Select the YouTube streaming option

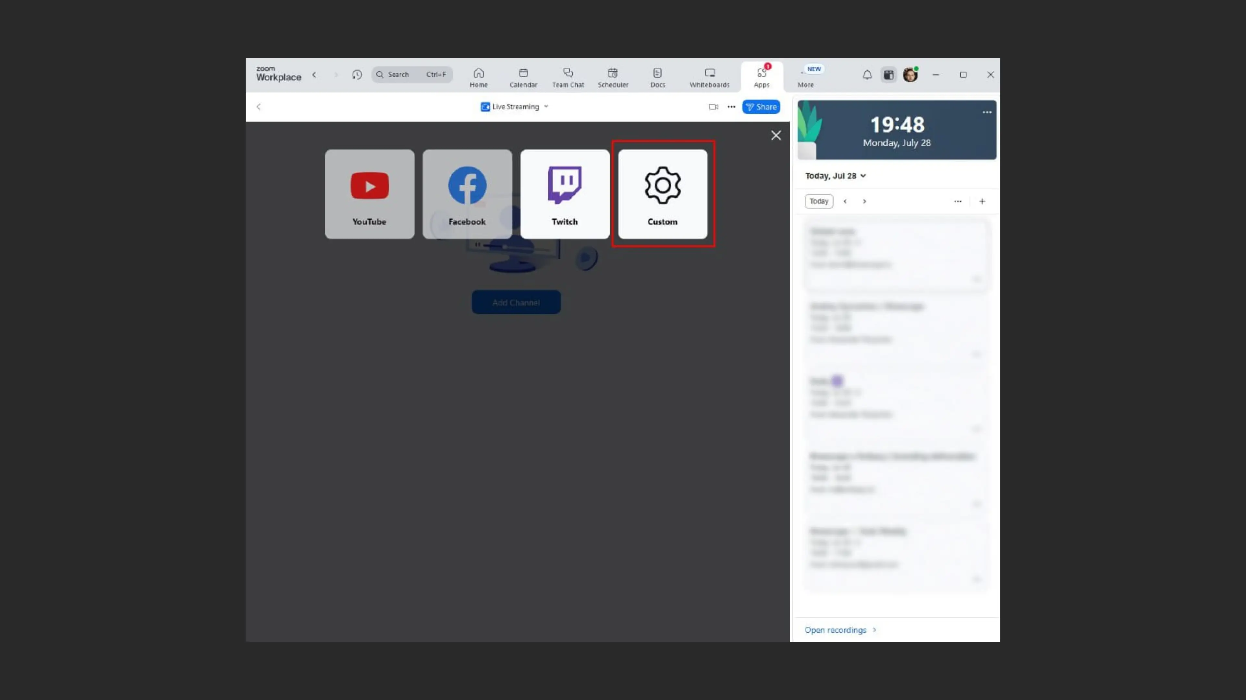tap(369, 194)
